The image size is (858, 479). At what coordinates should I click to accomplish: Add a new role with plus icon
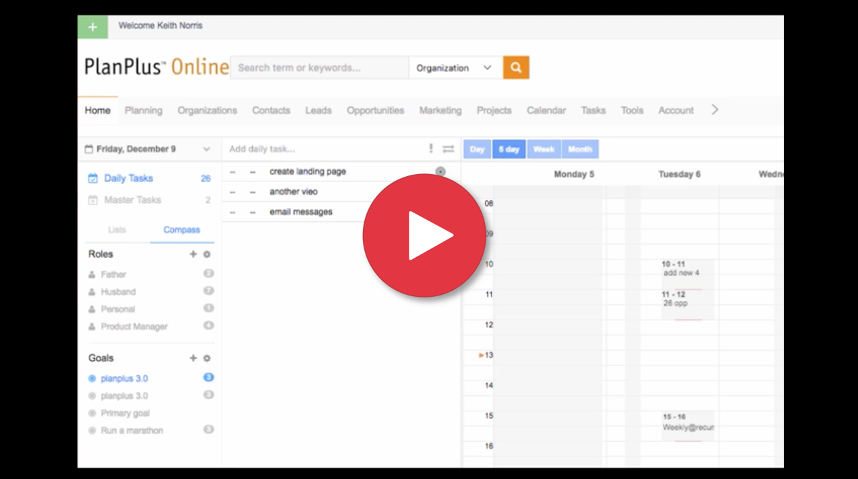pyautogui.click(x=193, y=254)
